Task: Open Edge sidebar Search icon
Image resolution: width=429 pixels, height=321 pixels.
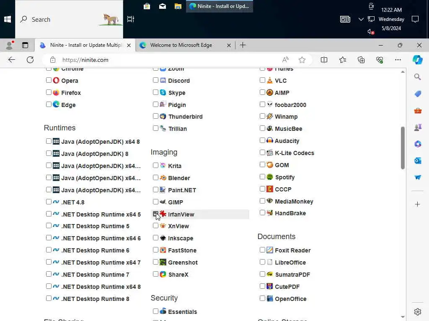Action: [x=418, y=77]
